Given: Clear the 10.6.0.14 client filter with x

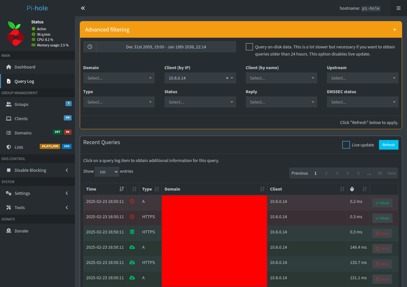Looking at the screenshot, I should tap(227, 78).
